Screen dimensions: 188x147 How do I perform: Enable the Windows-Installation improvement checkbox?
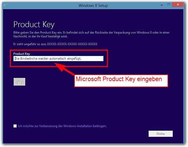click(x=15, y=126)
